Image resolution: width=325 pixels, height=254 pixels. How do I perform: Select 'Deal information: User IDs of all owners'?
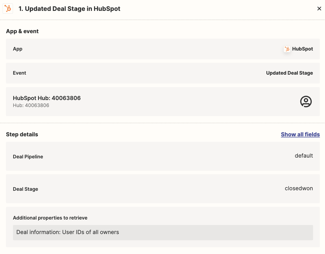tap(163, 232)
